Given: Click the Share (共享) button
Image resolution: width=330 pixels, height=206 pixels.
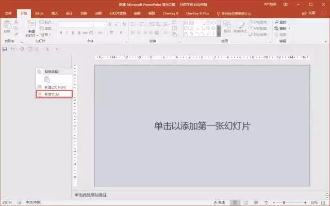Looking at the screenshot, I should [308, 13].
